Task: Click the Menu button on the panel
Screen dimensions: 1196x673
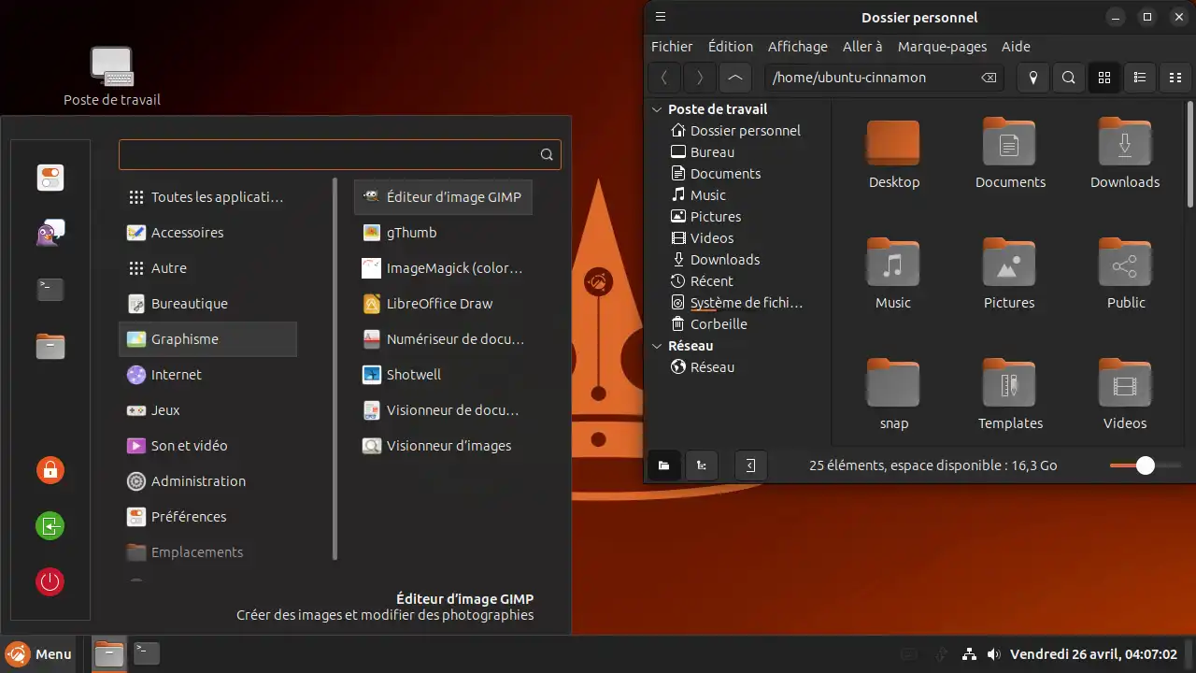Action: point(40,654)
